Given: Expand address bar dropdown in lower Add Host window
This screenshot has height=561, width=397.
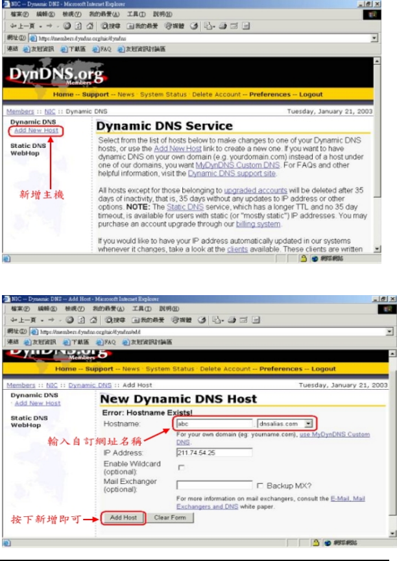Looking at the screenshot, I should pos(390,331).
